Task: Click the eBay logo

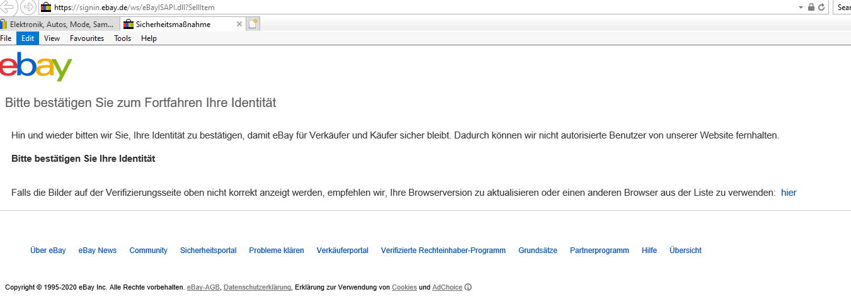Action: tap(37, 67)
